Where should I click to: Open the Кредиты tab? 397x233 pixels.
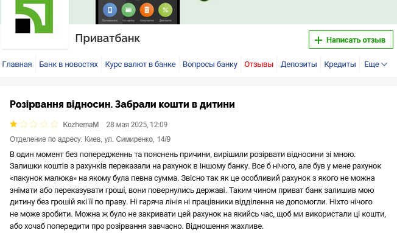click(x=340, y=64)
